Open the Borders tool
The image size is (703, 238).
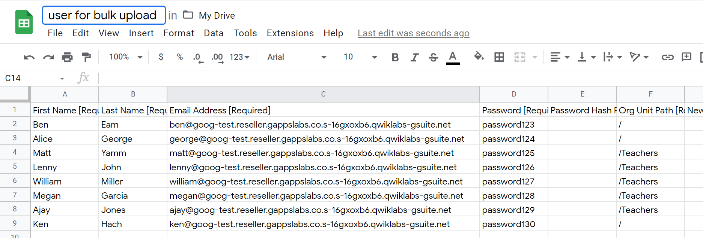click(499, 57)
